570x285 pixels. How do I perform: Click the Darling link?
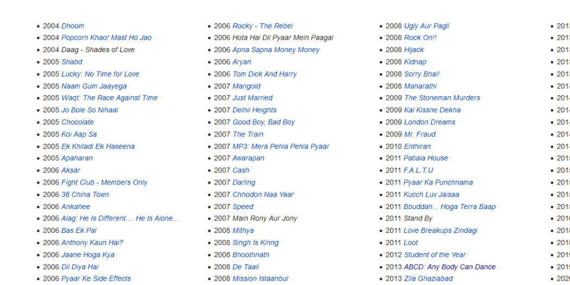tap(244, 182)
